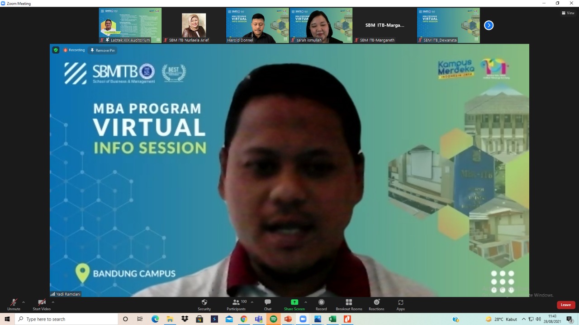Expand the Share Screen options caret
The width and height of the screenshot is (579, 325).
(306, 302)
